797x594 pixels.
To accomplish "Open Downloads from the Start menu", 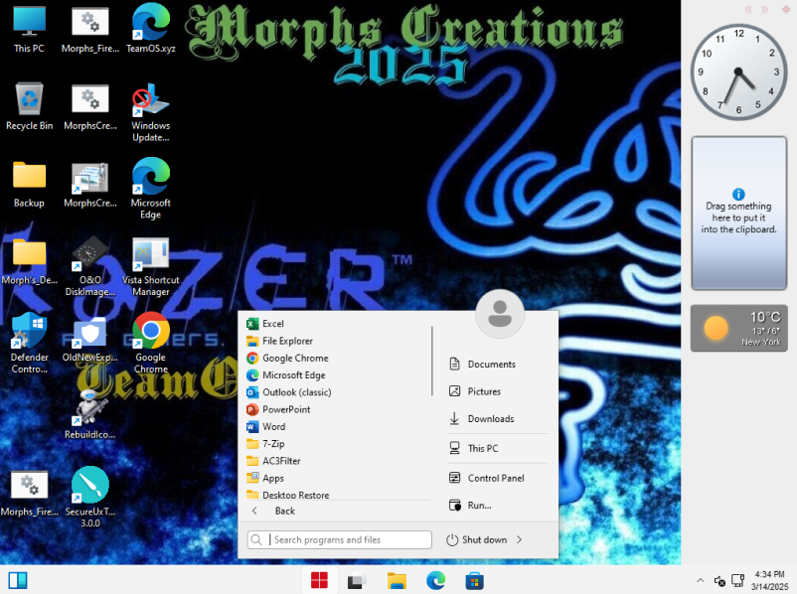I will tap(498, 419).
